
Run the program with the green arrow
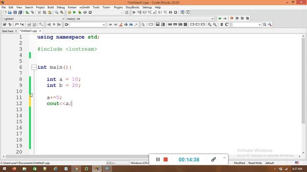click(x=74, y=12)
